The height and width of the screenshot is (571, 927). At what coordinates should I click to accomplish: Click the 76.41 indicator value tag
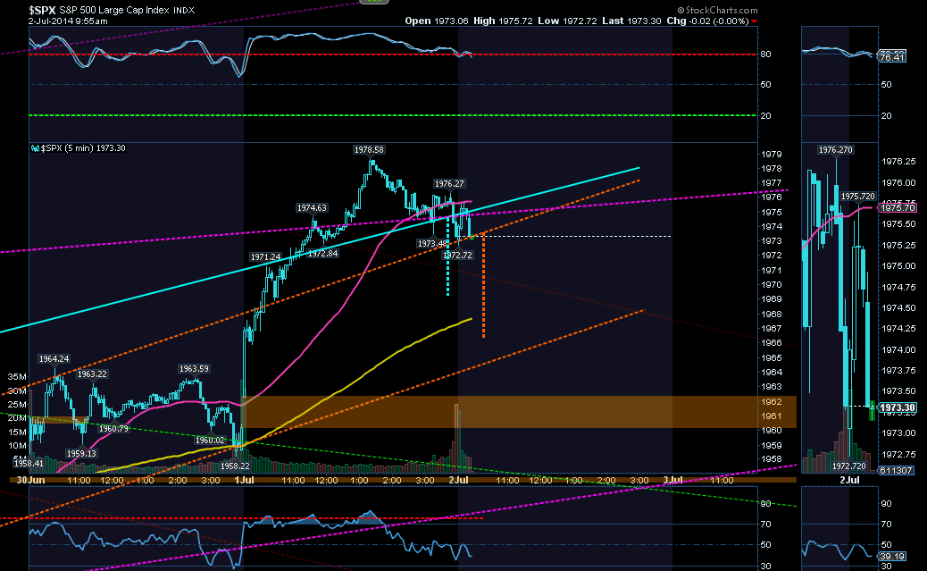point(892,57)
